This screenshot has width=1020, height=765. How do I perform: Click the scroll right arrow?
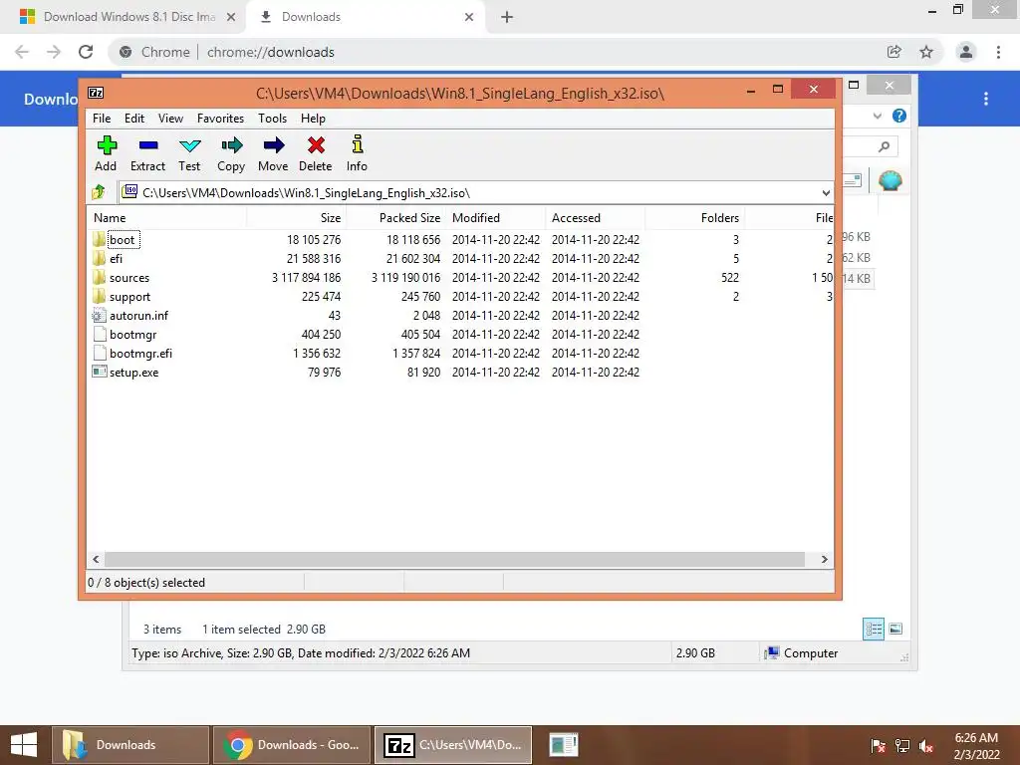[825, 560]
